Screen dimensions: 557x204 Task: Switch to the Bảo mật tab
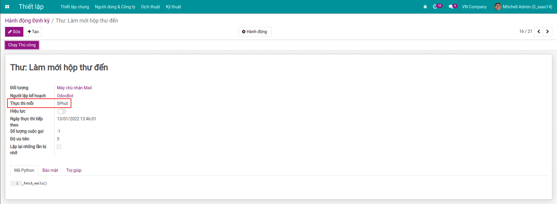click(50, 170)
